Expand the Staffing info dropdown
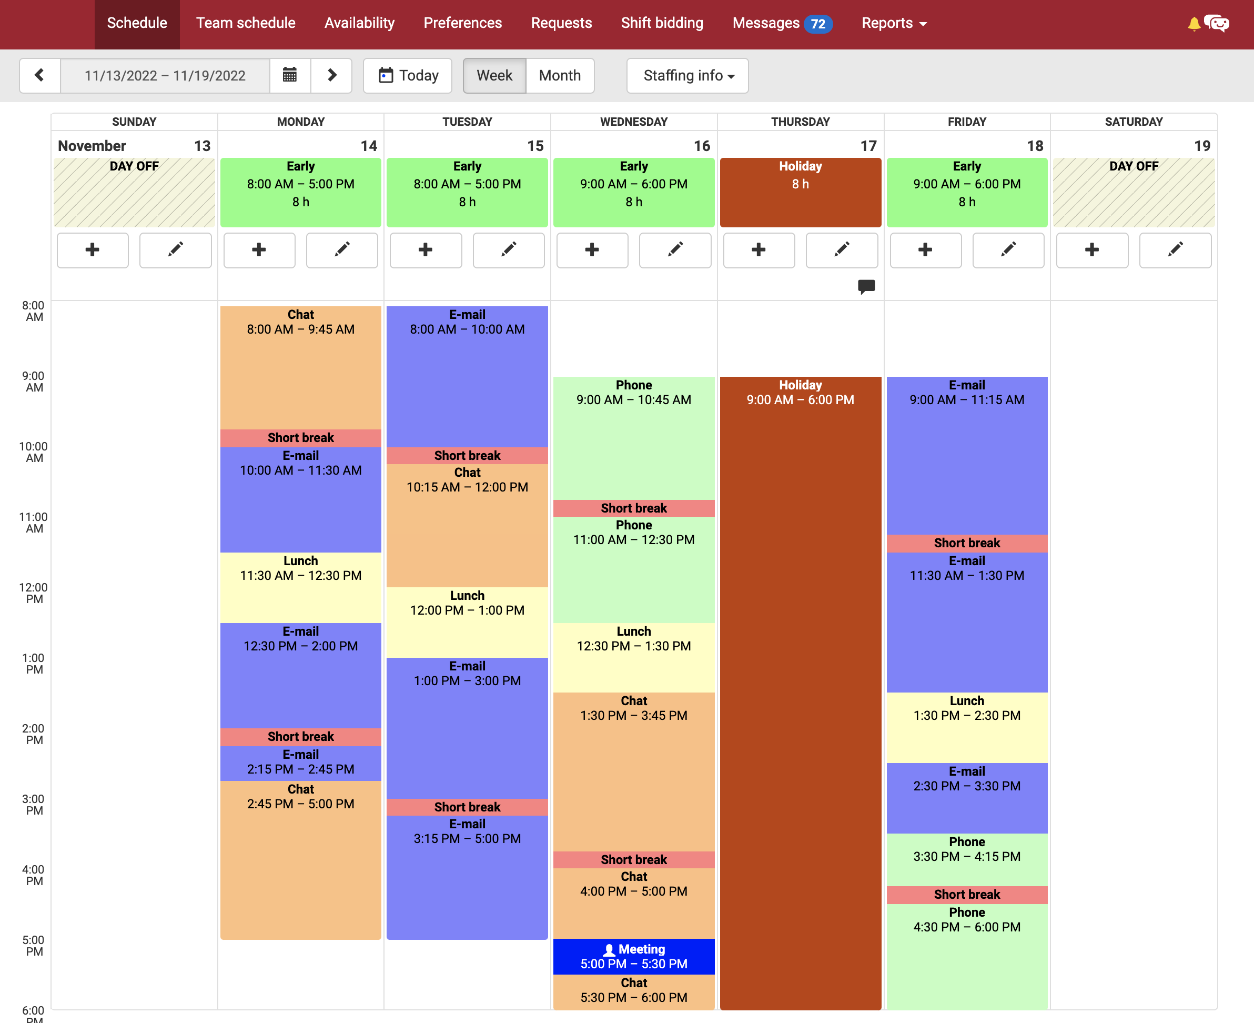 click(x=687, y=75)
